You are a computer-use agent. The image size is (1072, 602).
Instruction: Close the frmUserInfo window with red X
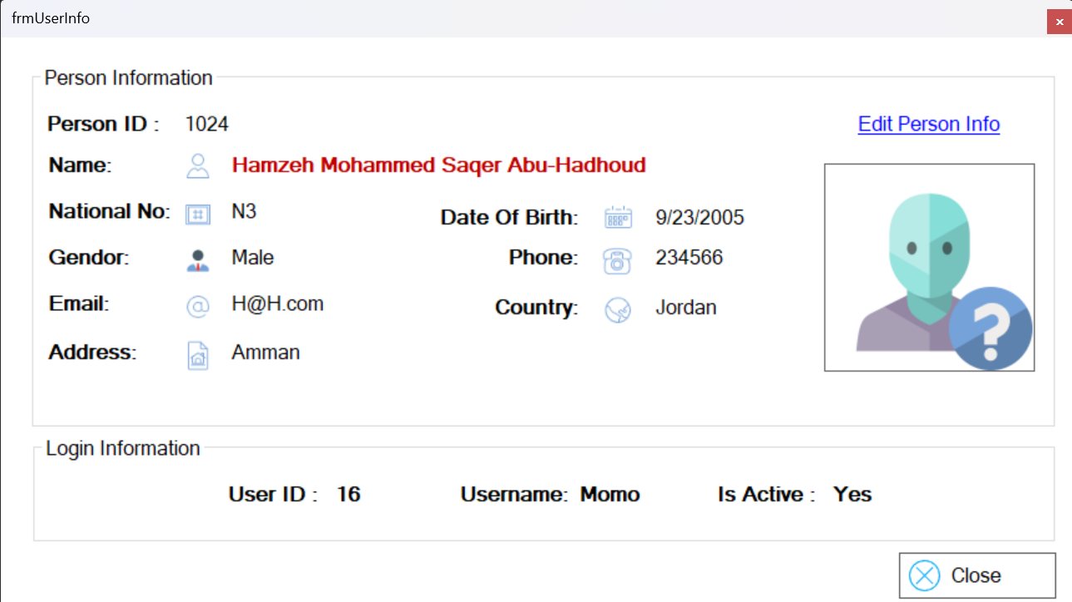click(1059, 22)
